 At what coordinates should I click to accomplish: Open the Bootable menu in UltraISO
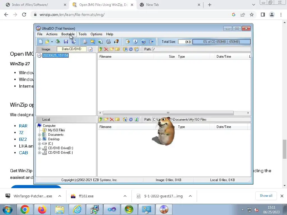click(68, 34)
